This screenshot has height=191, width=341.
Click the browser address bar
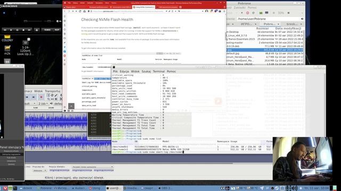(128, 11)
